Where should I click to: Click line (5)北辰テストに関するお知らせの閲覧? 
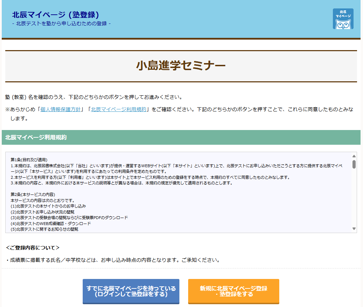point(44,229)
